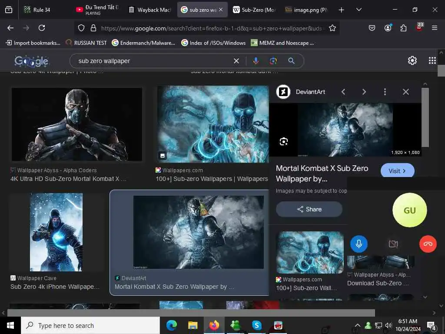Click the preview panel vertical scrollbar

point(425,117)
